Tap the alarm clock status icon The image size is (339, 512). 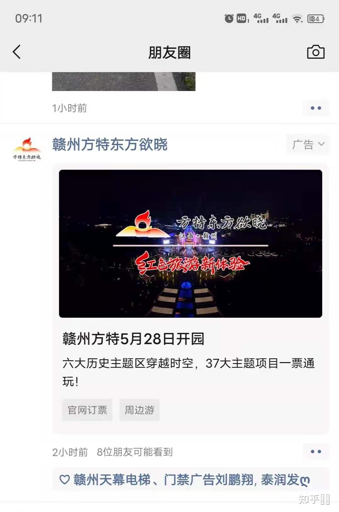click(x=229, y=19)
